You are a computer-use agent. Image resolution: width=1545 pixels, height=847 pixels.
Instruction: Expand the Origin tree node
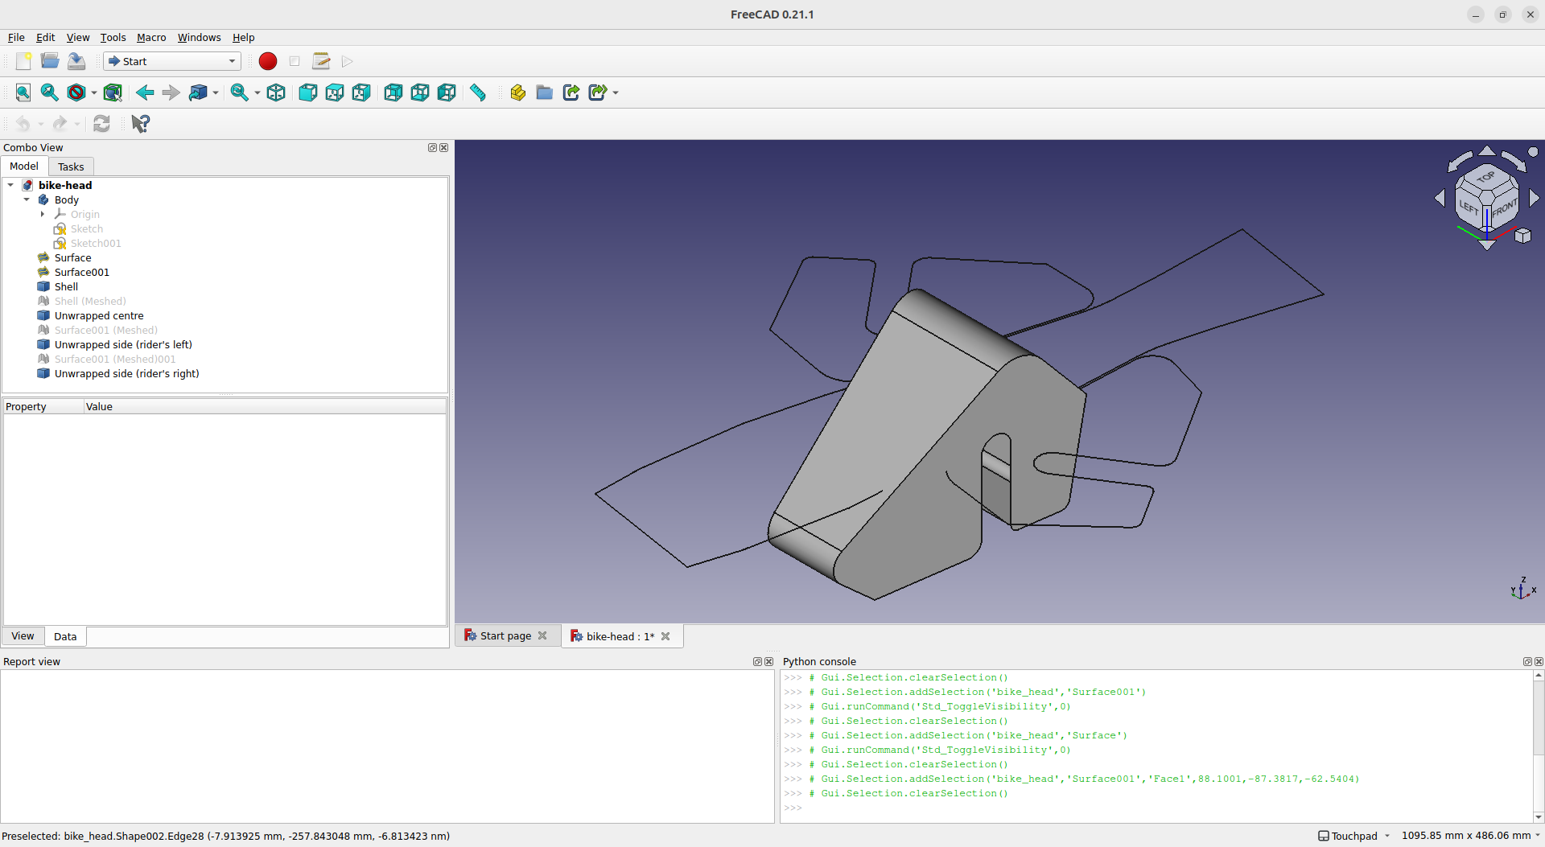(x=43, y=214)
